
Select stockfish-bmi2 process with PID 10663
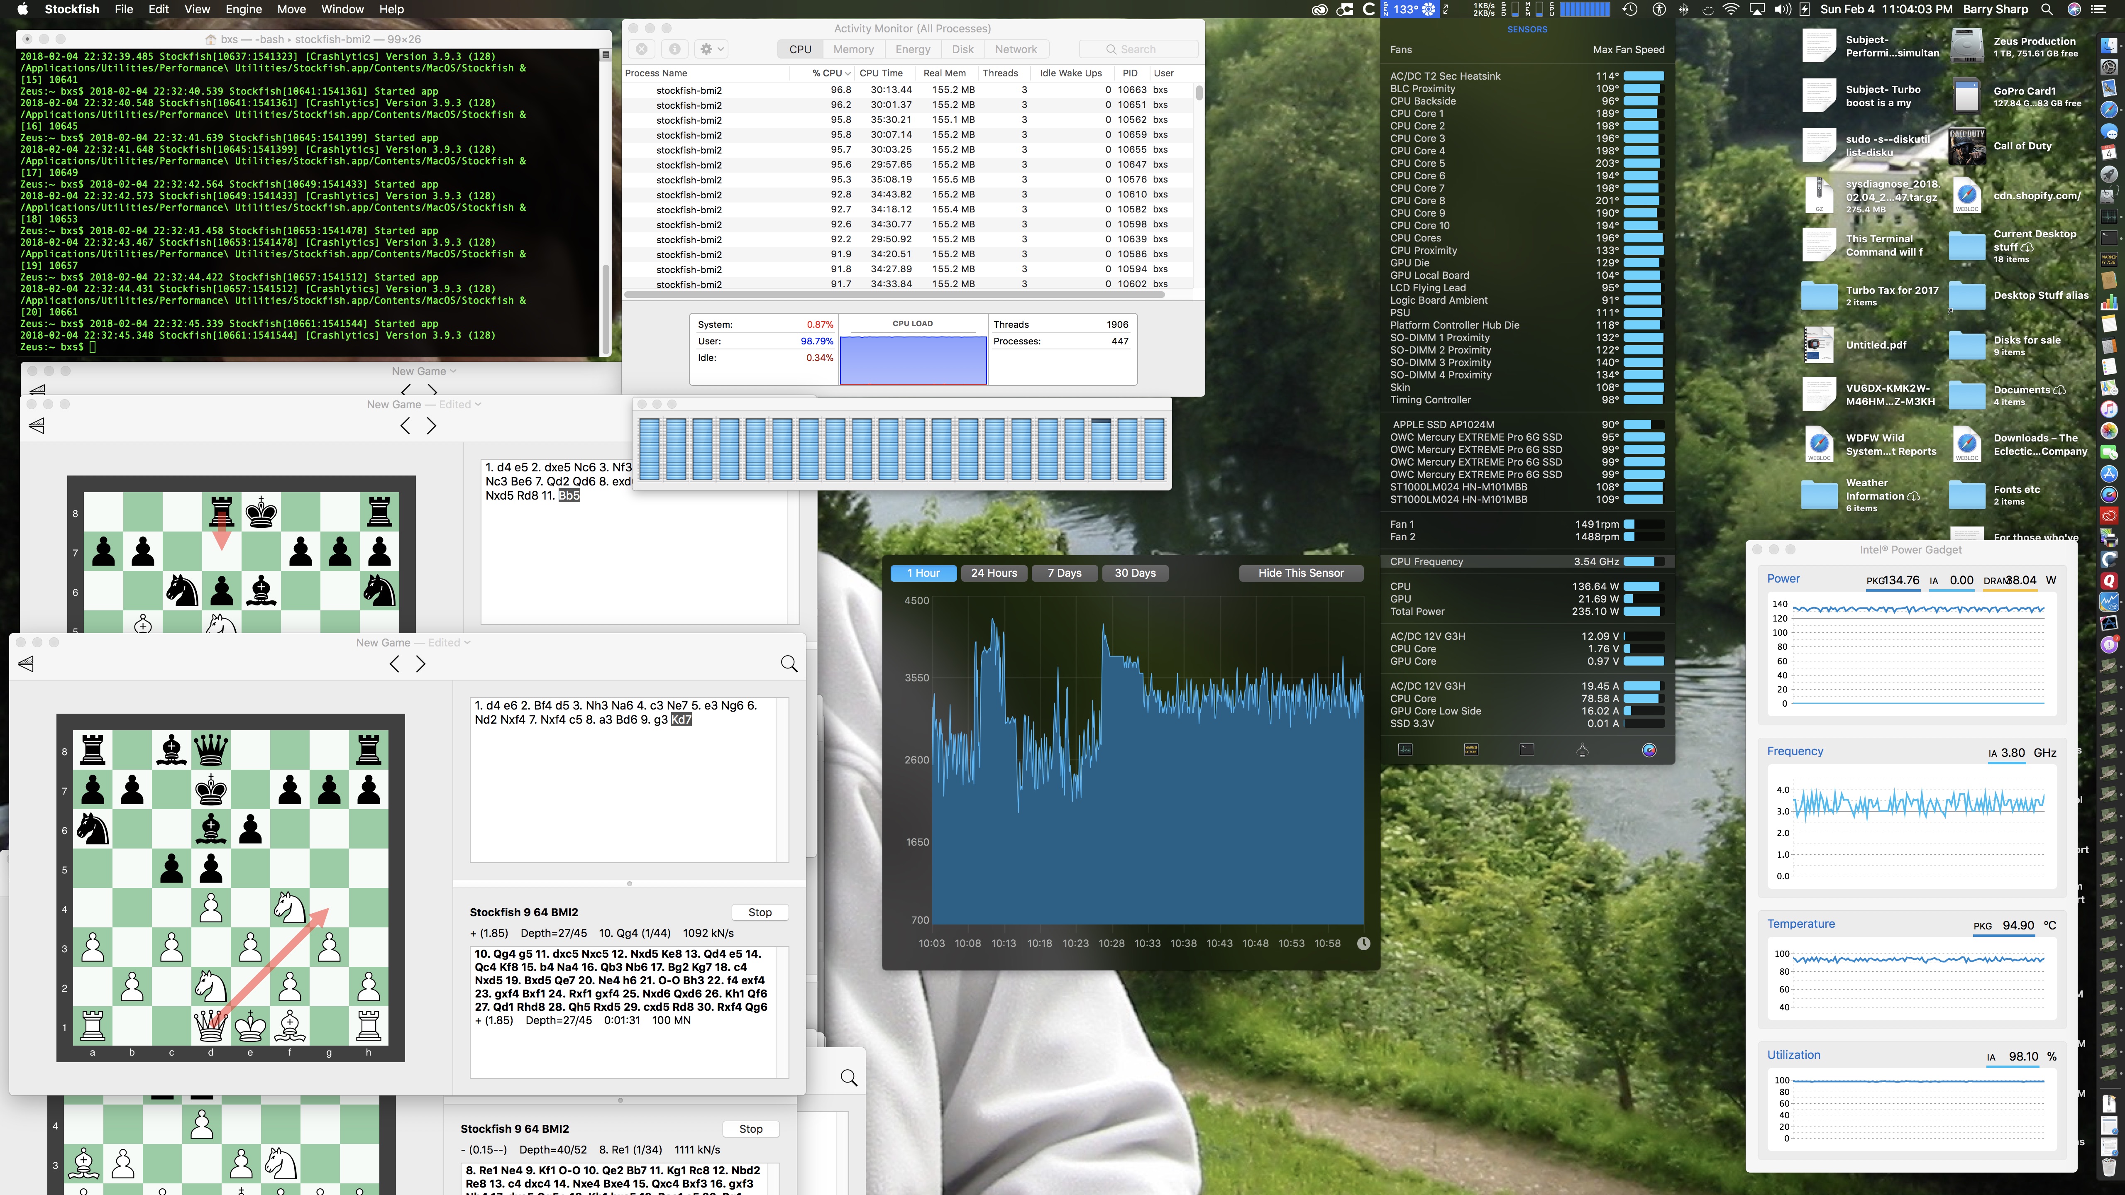[907, 90]
